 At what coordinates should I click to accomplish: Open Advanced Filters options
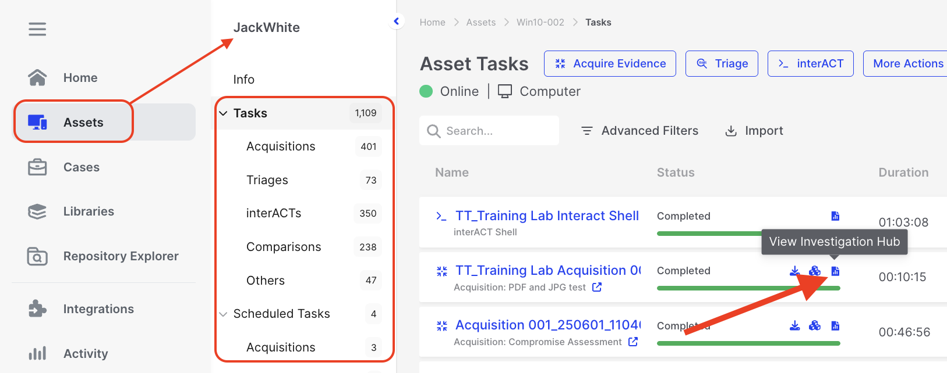pyautogui.click(x=639, y=131)
